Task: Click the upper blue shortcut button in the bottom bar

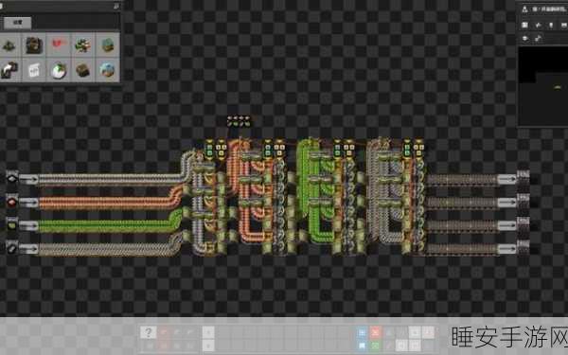Action: [x=362, y=332]
